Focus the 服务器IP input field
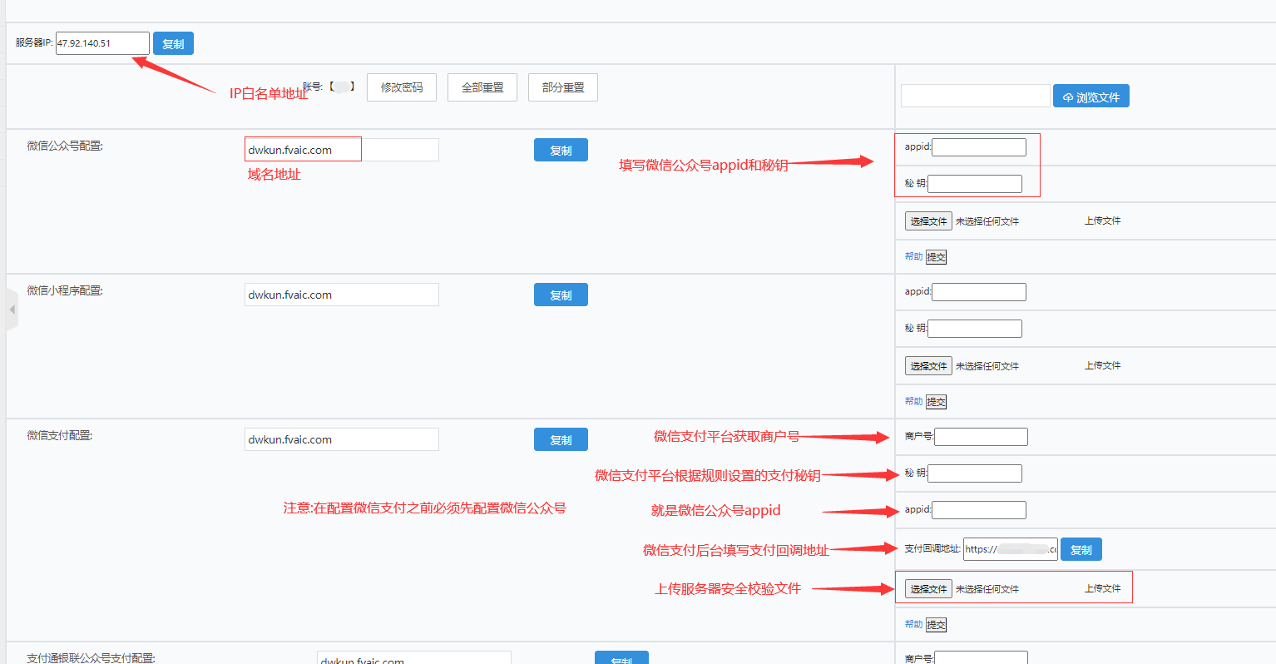The image size is (1276, 664). tap(102, 43)
